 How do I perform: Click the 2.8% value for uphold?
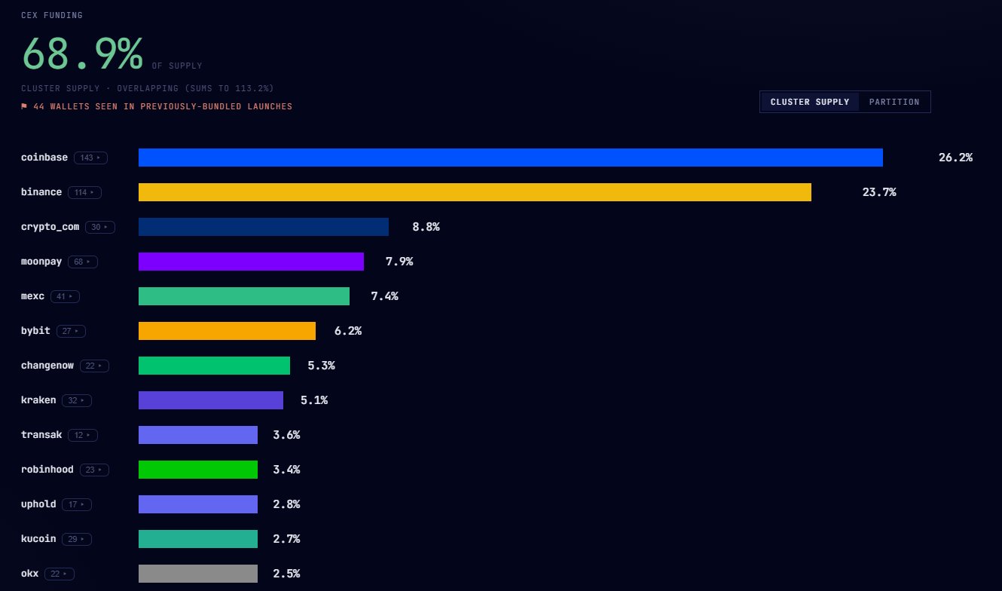click(286, 504)
